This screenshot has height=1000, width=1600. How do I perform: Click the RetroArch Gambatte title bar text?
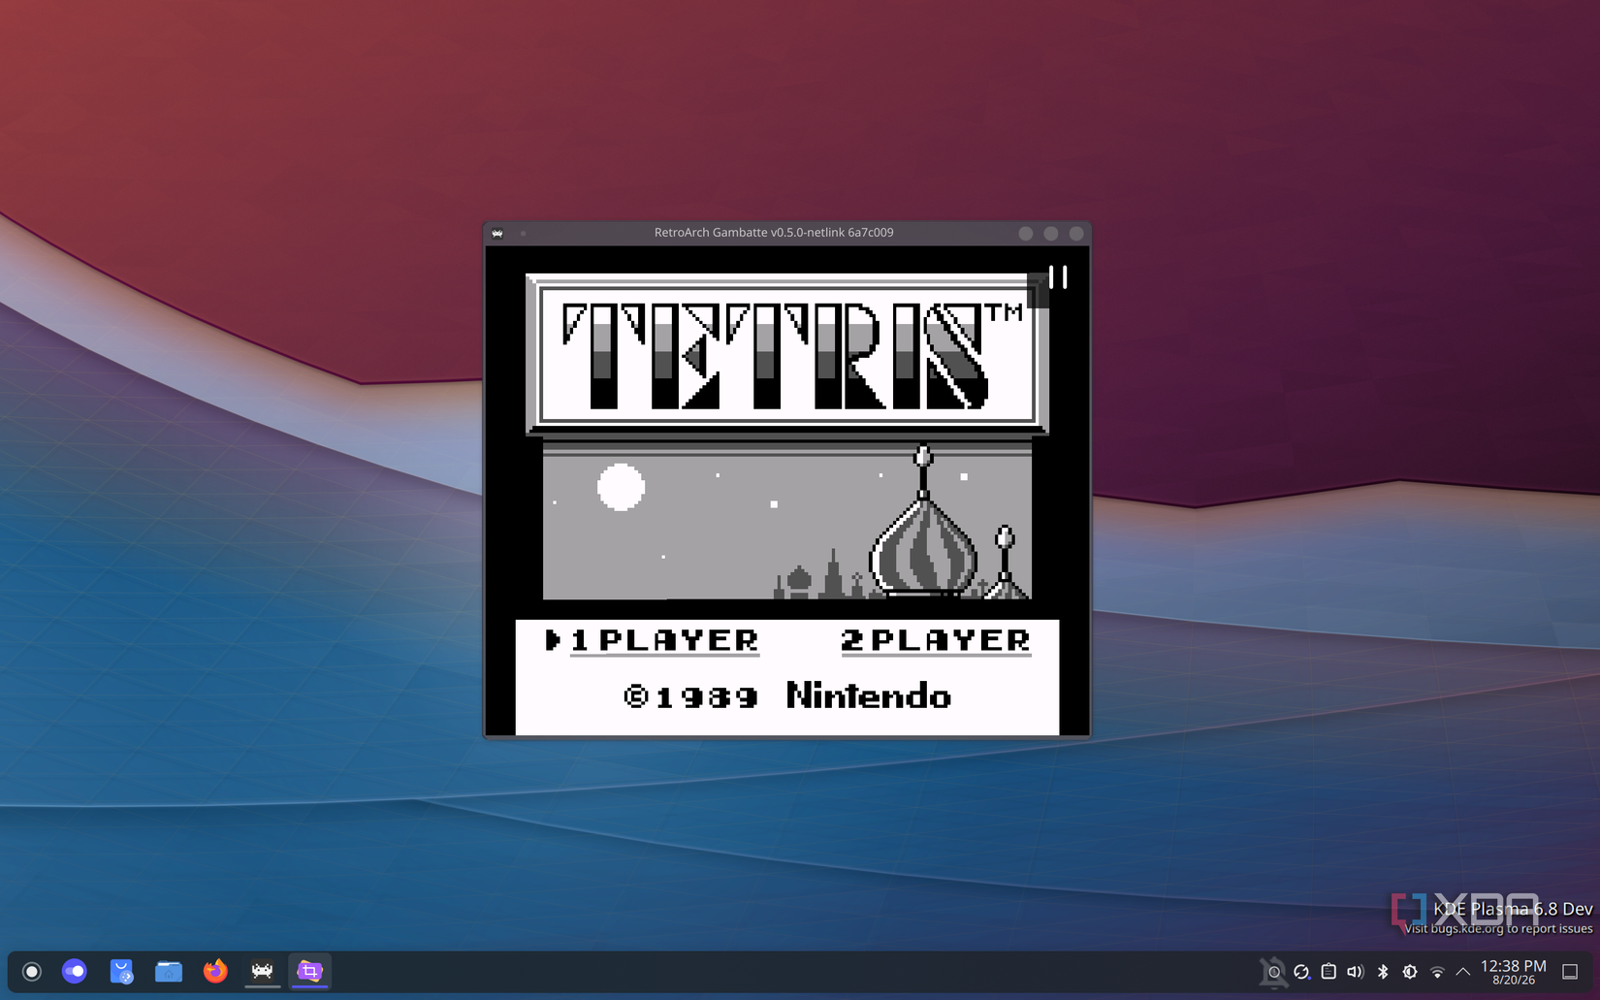point(774,233)
